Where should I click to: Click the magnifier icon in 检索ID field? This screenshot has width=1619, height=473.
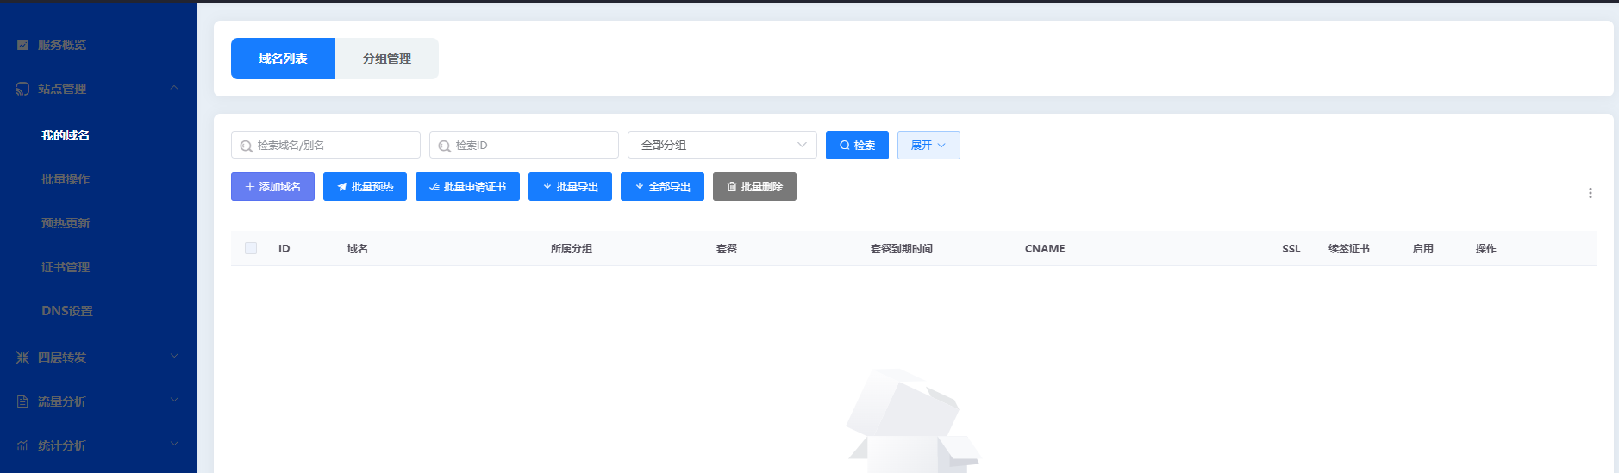click(x=445, y=146)
